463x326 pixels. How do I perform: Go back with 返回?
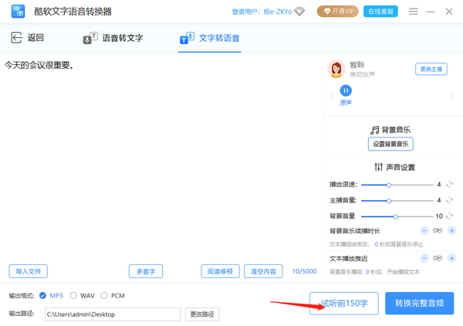point(28,38)
